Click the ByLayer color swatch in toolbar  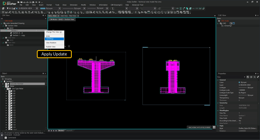(43, 8)
